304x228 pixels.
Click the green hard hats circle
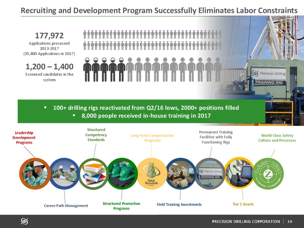[x=122, y=174]
